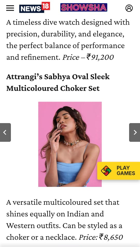Screen dimensions: 140x247
Task: Click the Price ₹91,200 text
Action: click(x=88, y=58)
